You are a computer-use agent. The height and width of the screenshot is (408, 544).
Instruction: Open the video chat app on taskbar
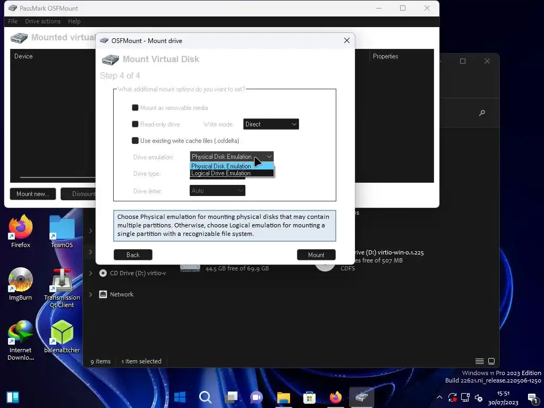click(x=257, y=397)
